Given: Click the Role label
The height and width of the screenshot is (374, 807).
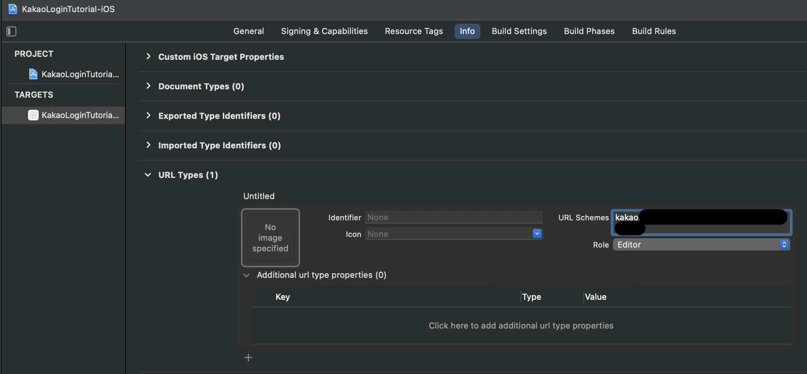Looking at the screenshot, I should (601, 245).
